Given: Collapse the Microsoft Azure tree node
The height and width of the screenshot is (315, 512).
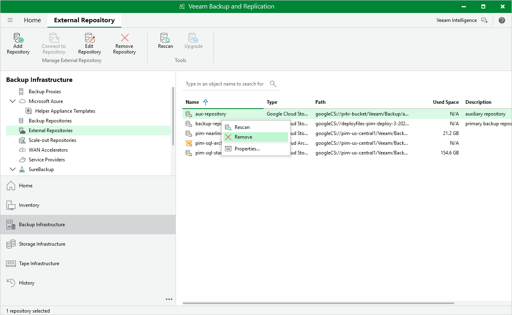Looking at the screenshot, I should (x=12, y=101).
